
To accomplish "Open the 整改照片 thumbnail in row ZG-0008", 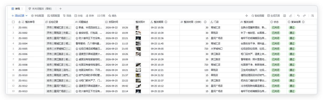I will pos(138,65).
